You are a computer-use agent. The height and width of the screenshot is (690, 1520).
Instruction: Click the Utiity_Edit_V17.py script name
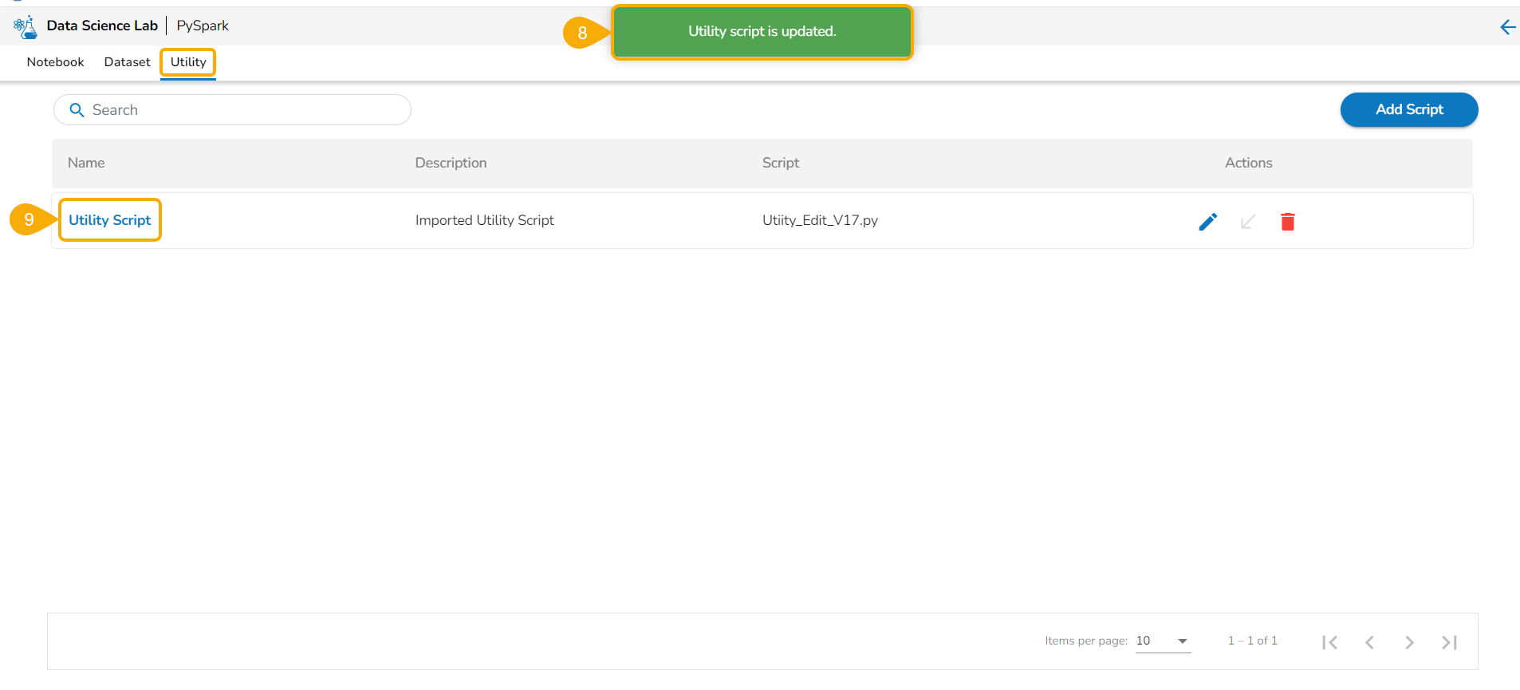pos(820,220)
